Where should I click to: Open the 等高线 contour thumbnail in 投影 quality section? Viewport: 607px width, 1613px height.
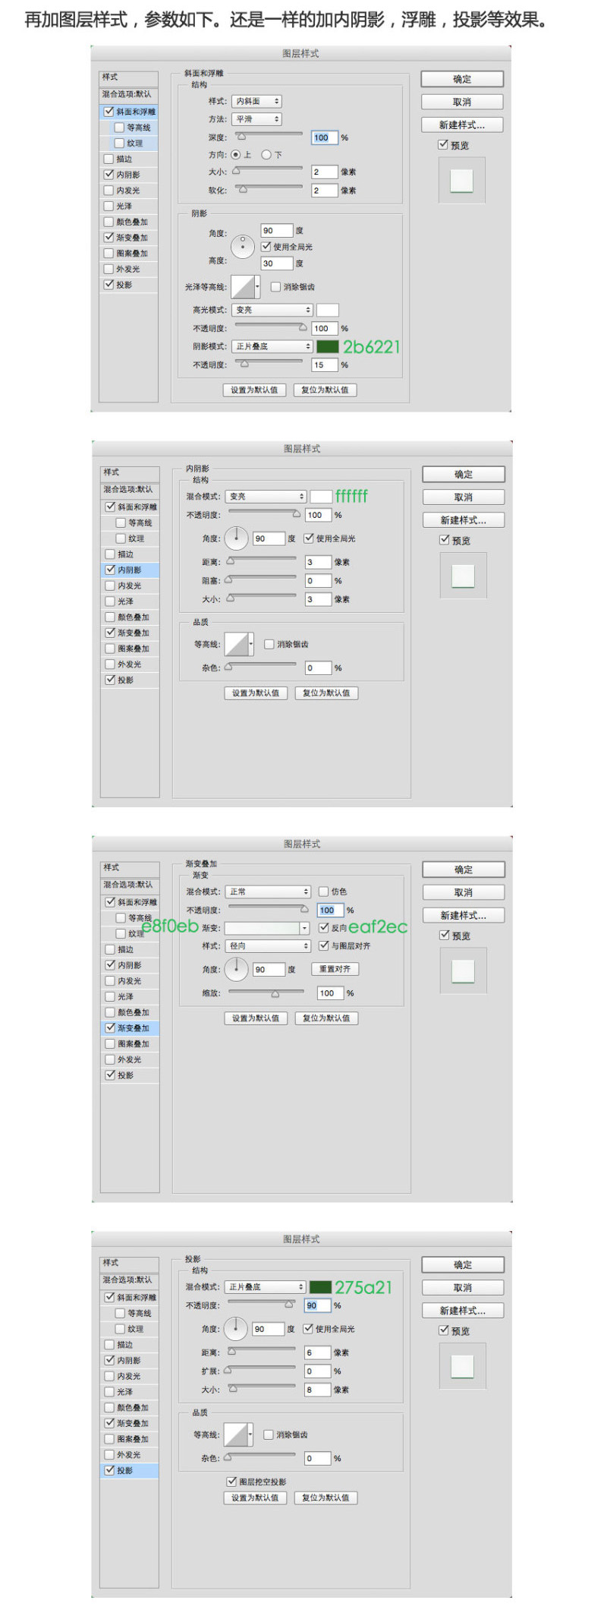[235, 1434]
